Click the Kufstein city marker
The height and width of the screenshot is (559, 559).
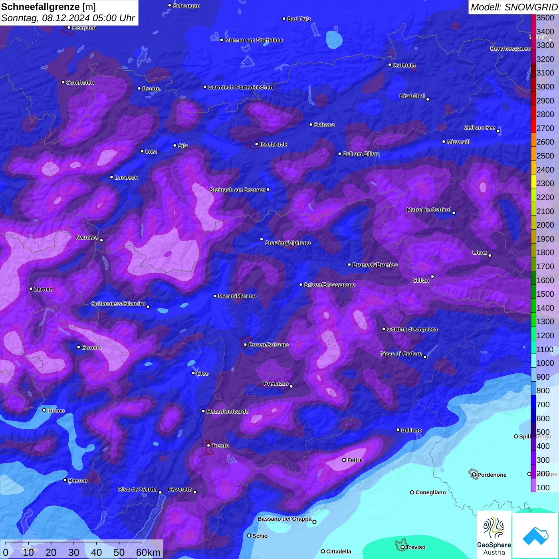(x=390, y=65)
